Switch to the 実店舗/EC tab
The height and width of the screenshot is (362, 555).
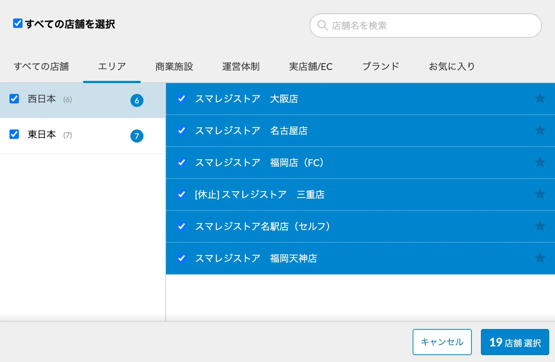point(311,66)
